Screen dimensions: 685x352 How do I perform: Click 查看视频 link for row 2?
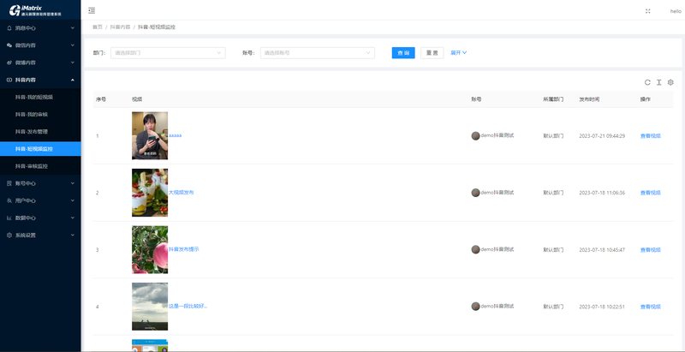click(x=650, y=193)
